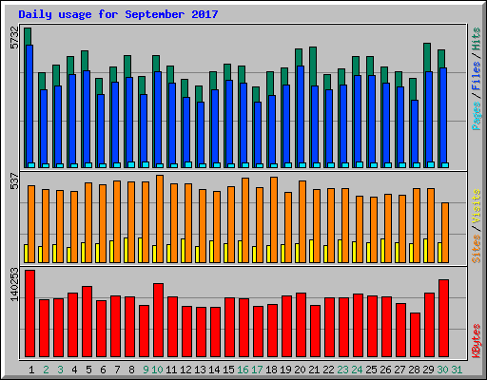
Task: Click day 17 label on x-axis
Action: pyautogui.click(x=257, y=370)
